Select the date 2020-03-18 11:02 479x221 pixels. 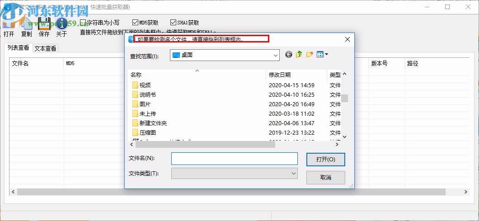click(291, 113)
